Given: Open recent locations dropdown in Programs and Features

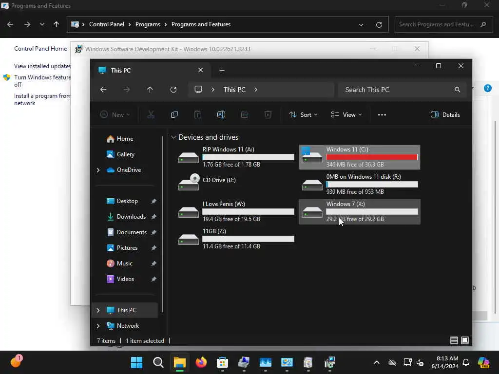Looking at the screenshot, I should [x=42, y=24].
